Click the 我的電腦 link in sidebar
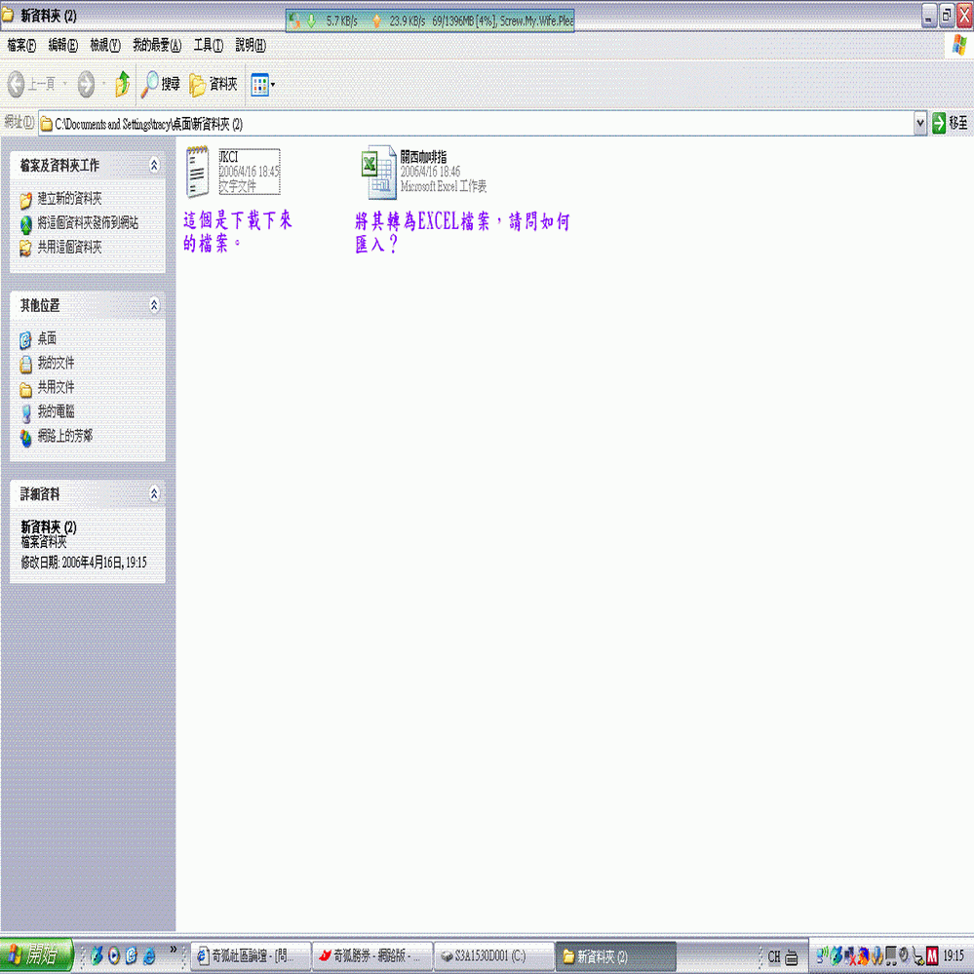 tap(56, 412)
